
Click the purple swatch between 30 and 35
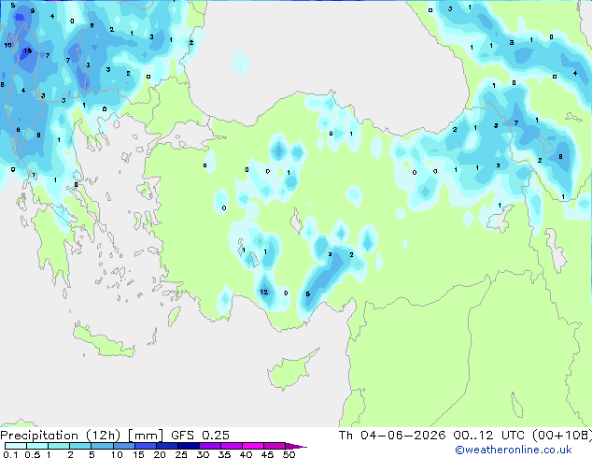(x=209, y=446)
